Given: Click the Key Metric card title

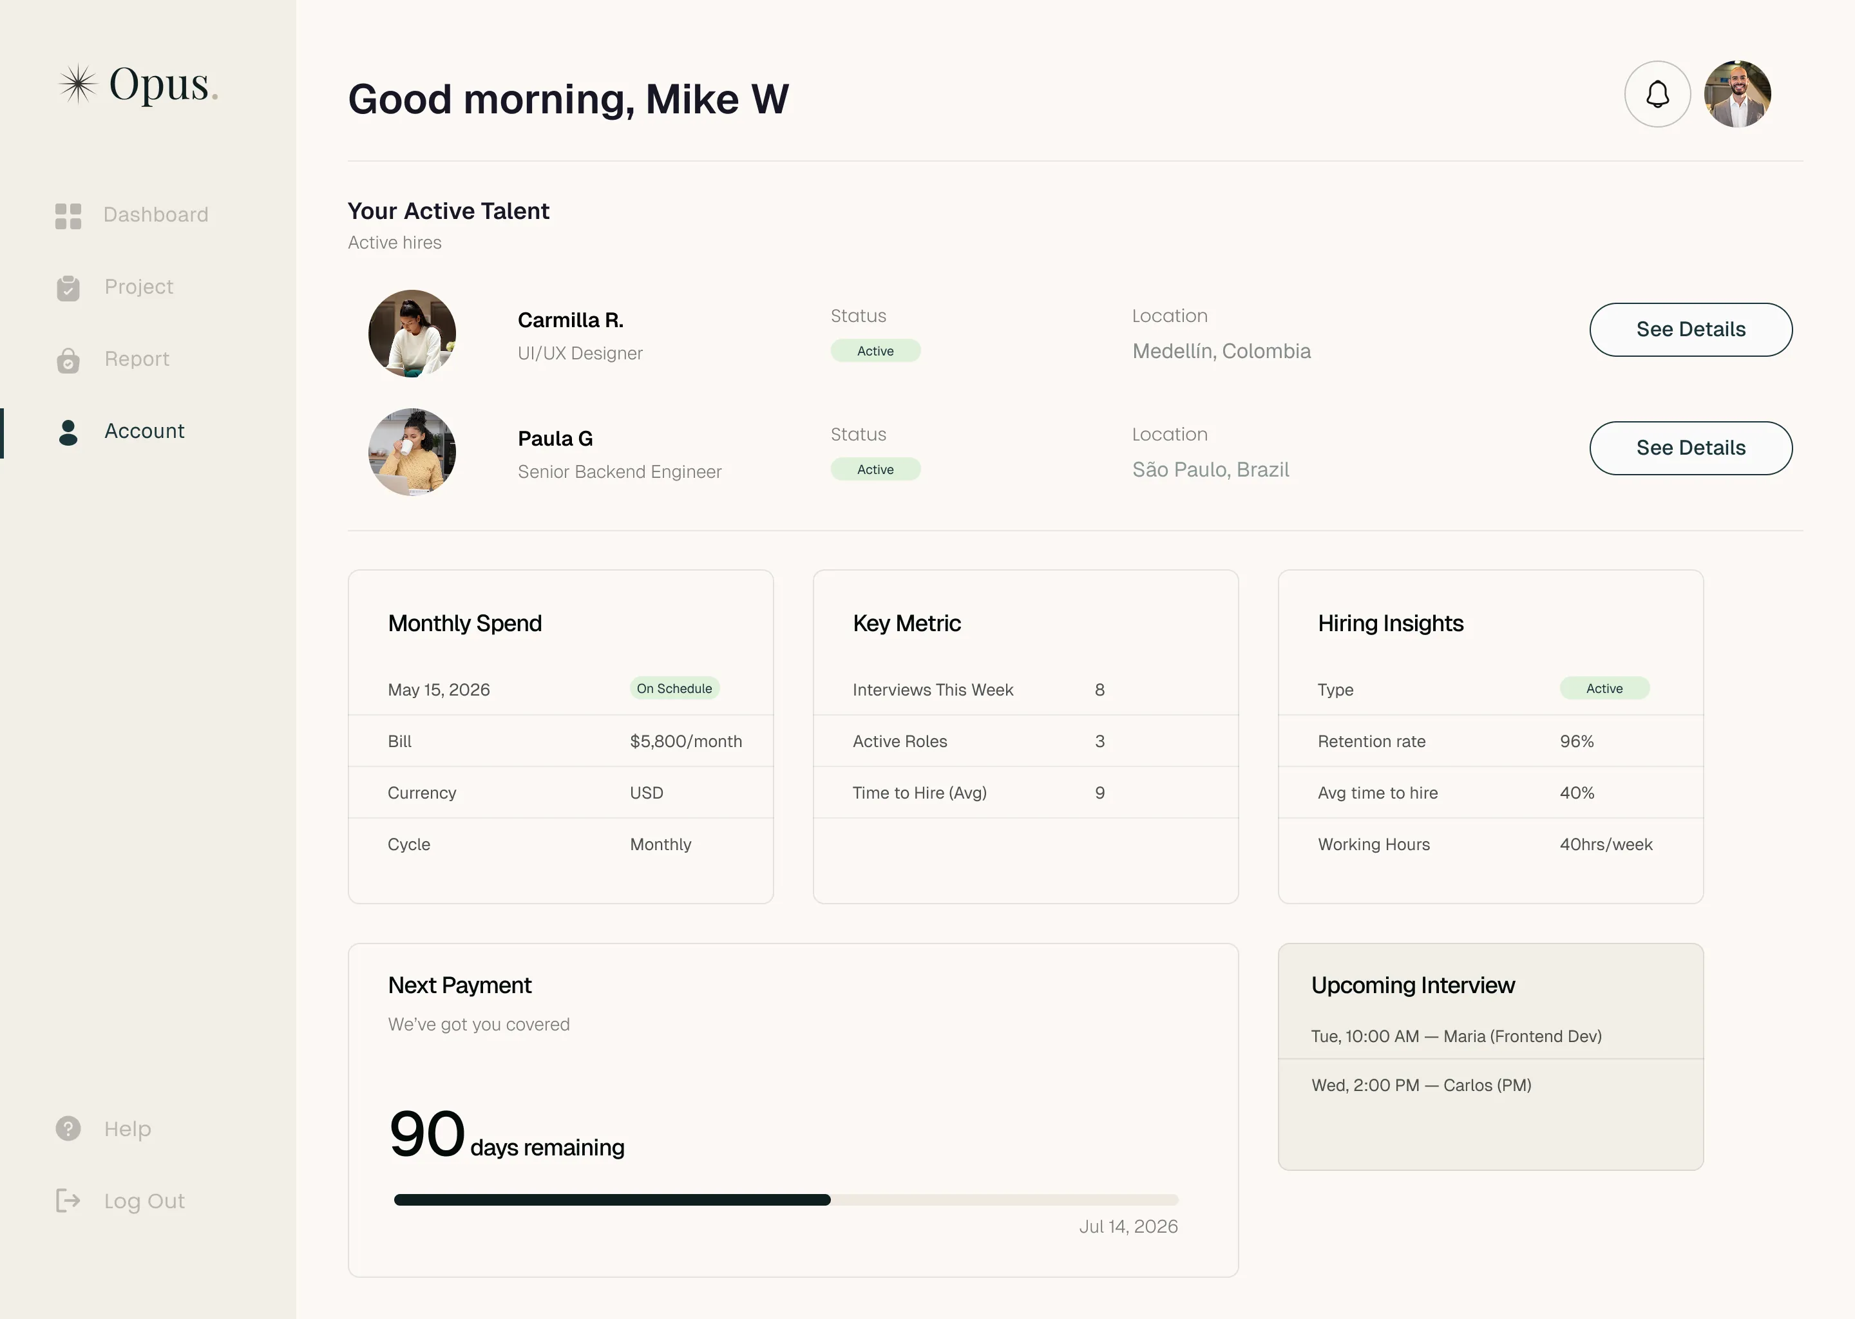Looking at the screenshot, I should click(x=906, y=624).
